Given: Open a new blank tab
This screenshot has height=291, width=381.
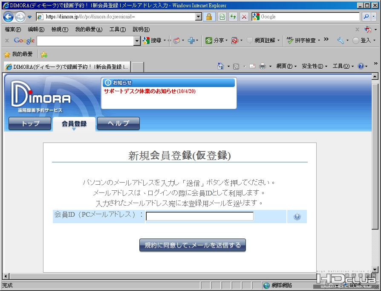Looking at the screenshot, I should coord(138,67).
